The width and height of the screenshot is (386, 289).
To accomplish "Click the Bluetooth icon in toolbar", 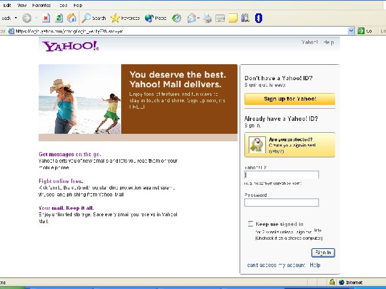I will (258, 18).
